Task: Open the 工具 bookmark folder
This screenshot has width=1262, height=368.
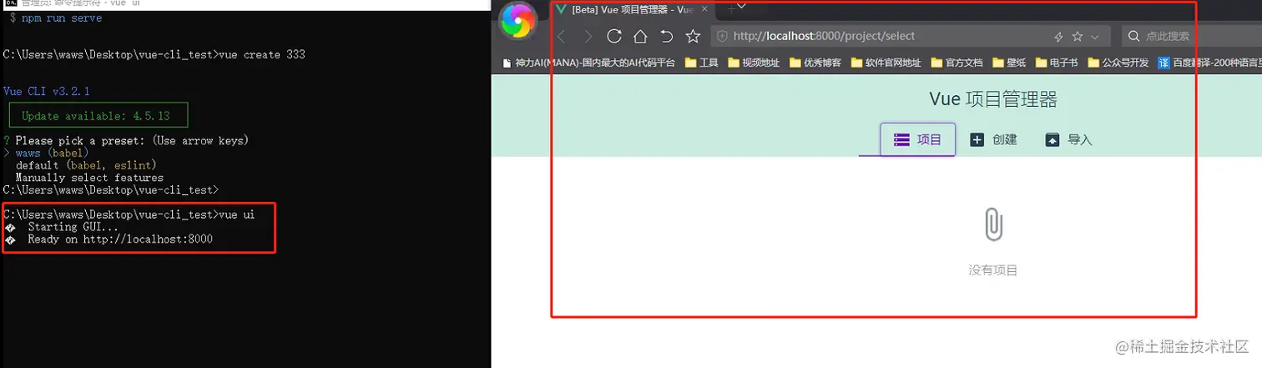Action: (x=701, y=63)
